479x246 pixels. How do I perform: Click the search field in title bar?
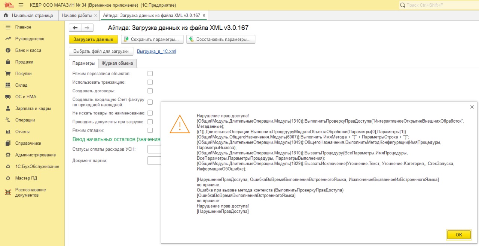tap(438, 5)
